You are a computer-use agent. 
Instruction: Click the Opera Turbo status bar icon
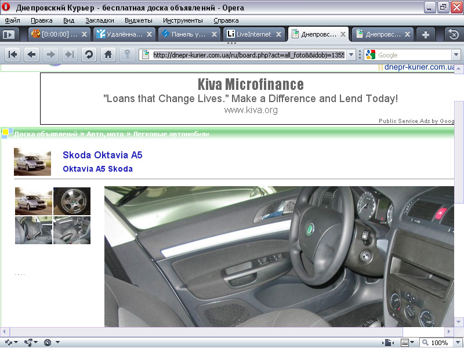pos(48,343)
